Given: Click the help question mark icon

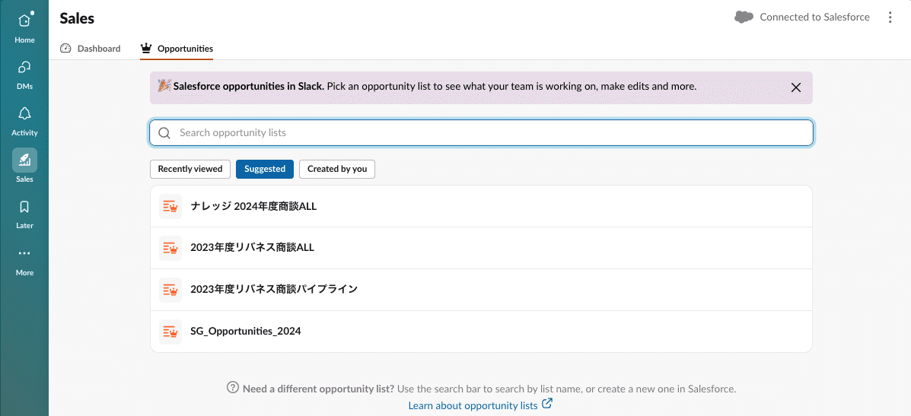Looking at the screenshot, I should (232, 388).
